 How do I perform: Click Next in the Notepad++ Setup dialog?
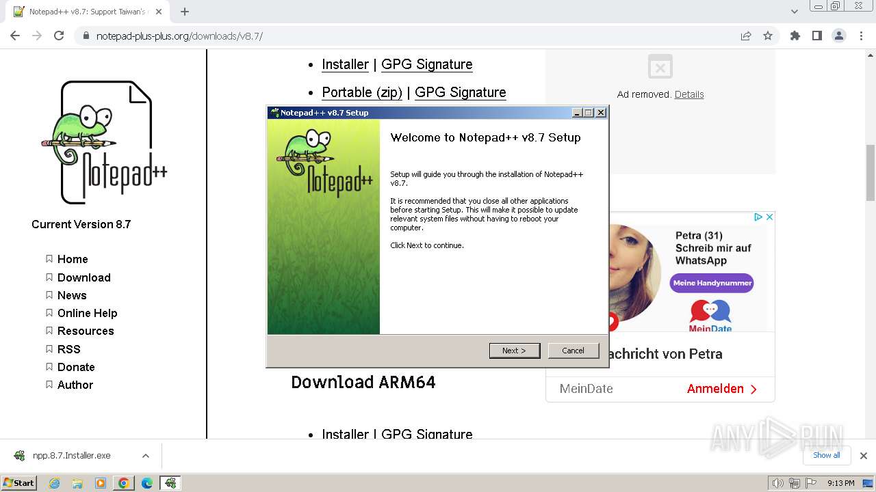[515, 351]
